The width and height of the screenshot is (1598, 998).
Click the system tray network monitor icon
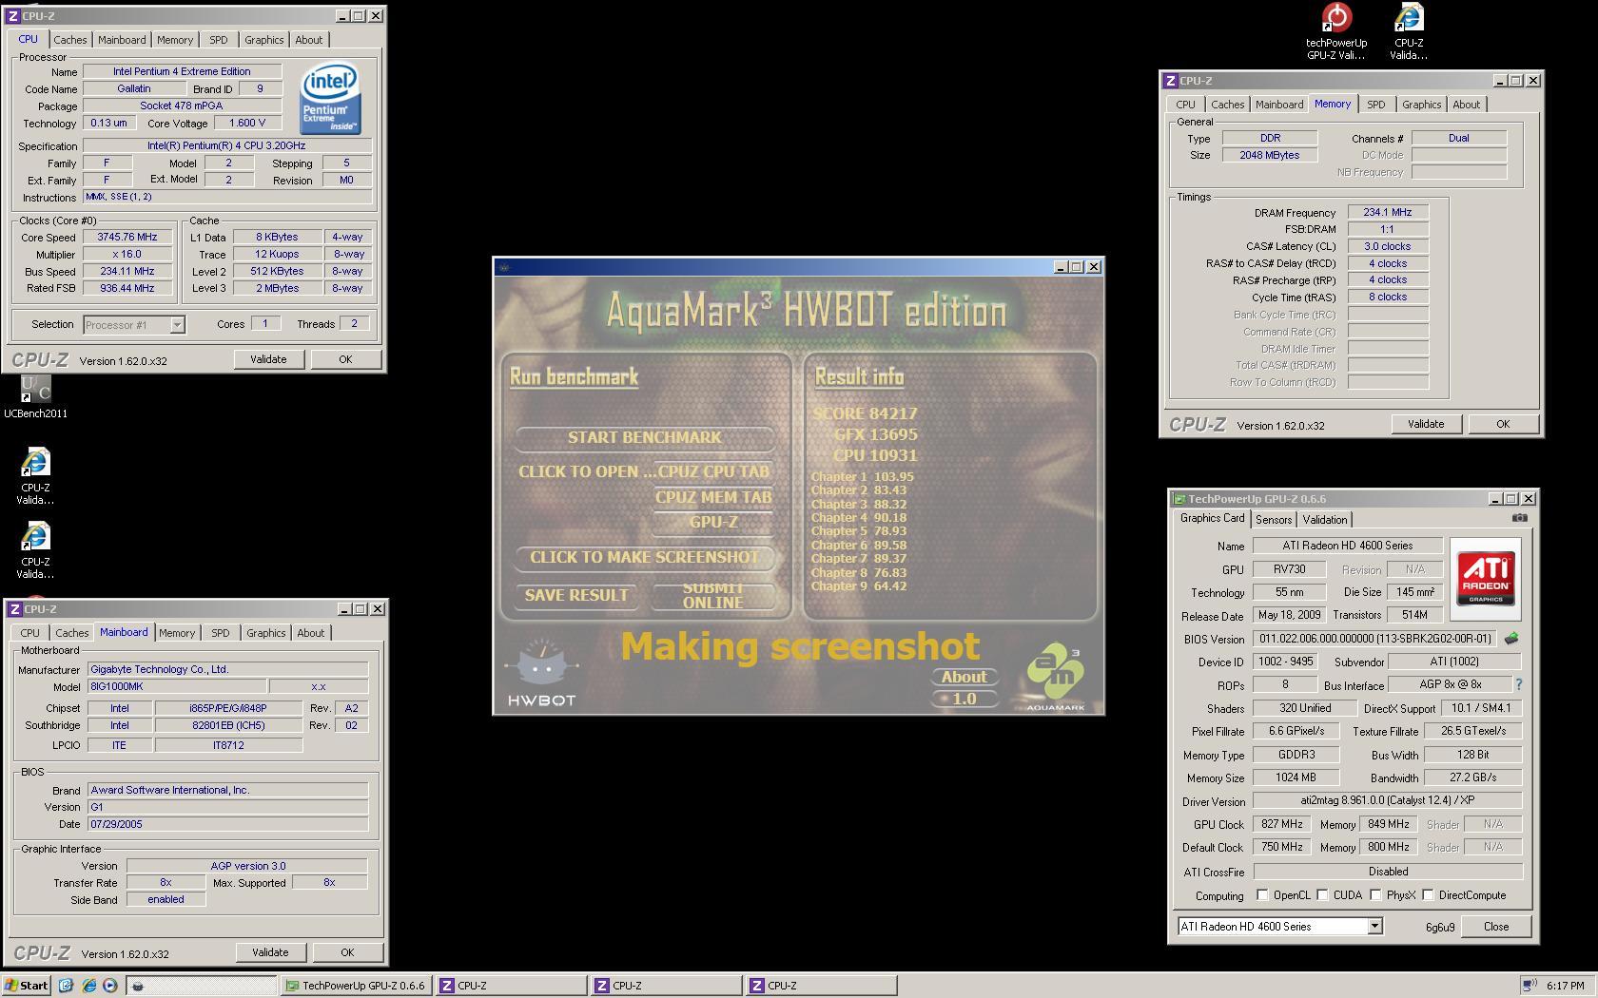pyautogui.click(x=1530, y=986)
